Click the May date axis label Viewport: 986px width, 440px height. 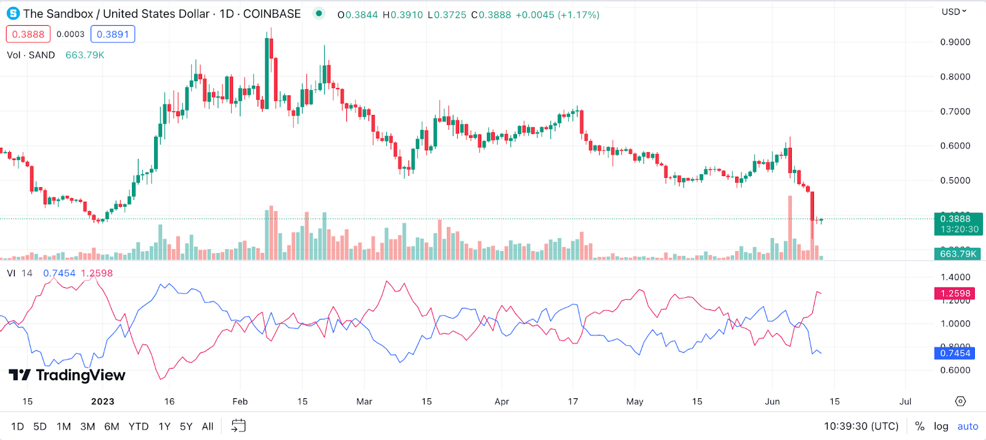click(635, 401)
